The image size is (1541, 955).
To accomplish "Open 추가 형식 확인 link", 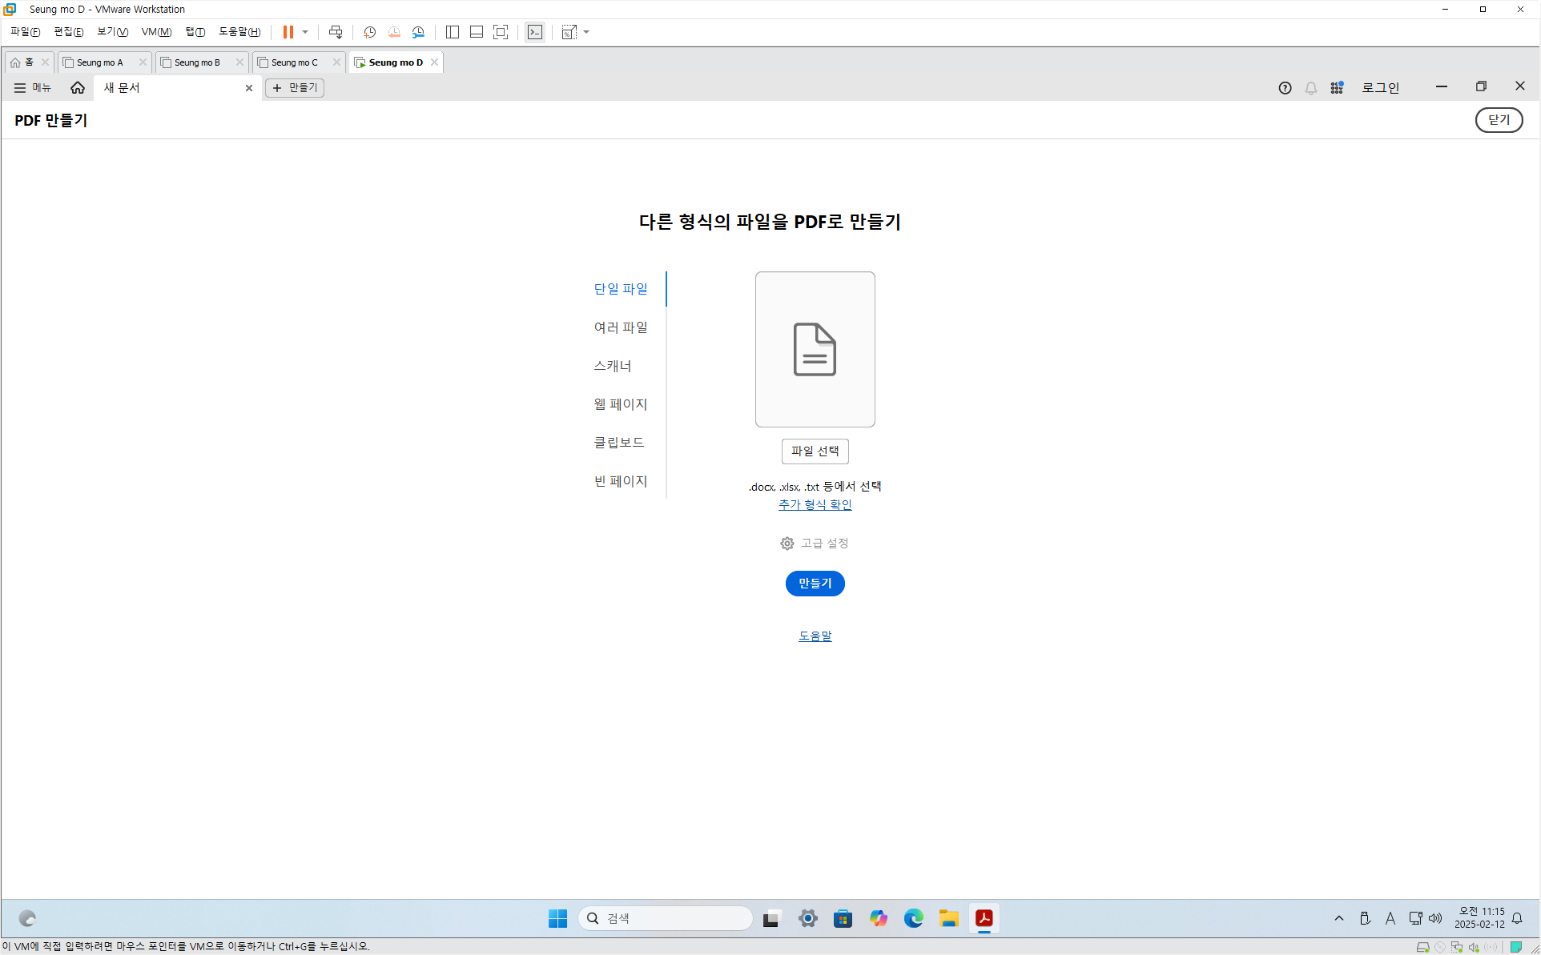I will (815, 505).
